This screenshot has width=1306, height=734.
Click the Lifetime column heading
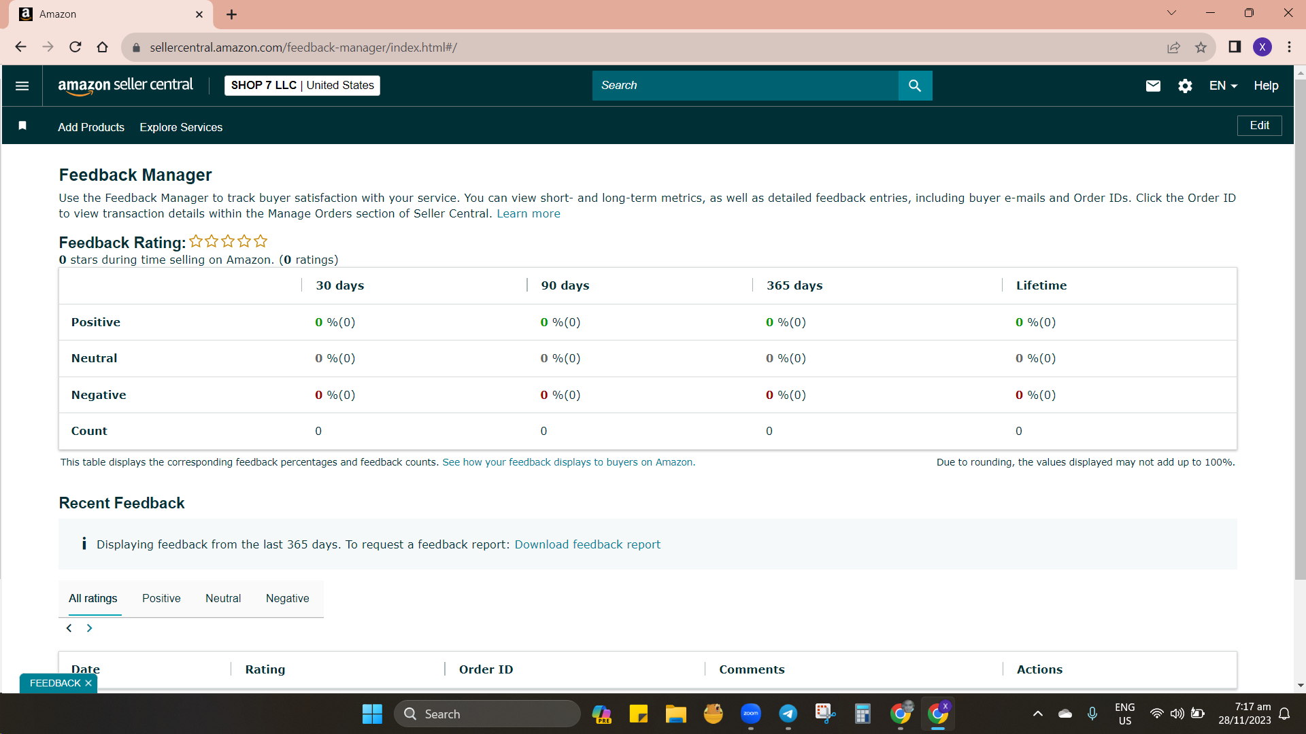1041,285
